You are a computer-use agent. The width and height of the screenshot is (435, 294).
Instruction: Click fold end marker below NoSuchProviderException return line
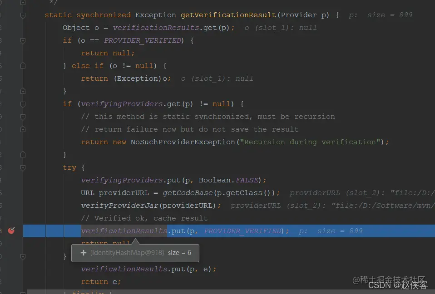coord(23,155)
